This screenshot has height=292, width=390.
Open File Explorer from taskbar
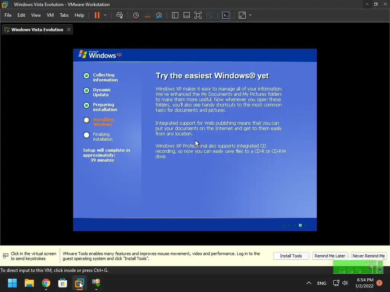tap(29, 283)
